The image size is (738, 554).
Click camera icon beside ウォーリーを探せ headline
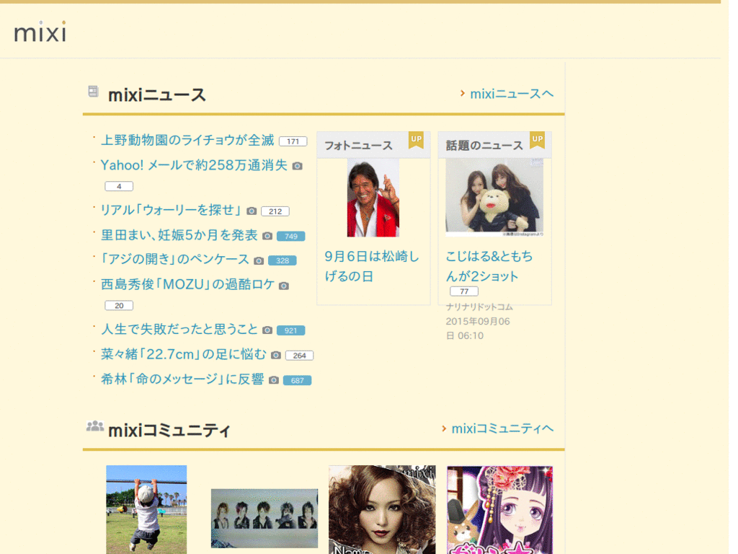pos(252,211)
